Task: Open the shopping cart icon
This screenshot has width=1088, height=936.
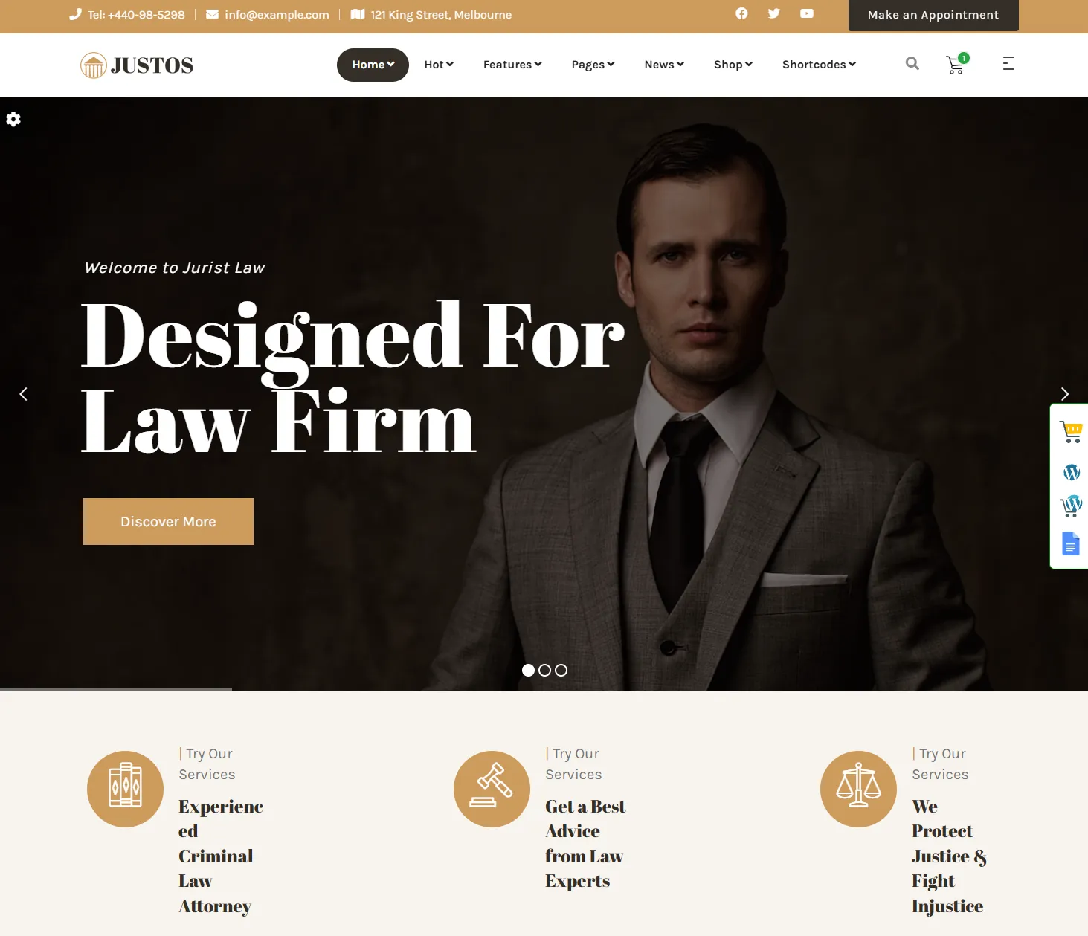Action: pos(956,65)
